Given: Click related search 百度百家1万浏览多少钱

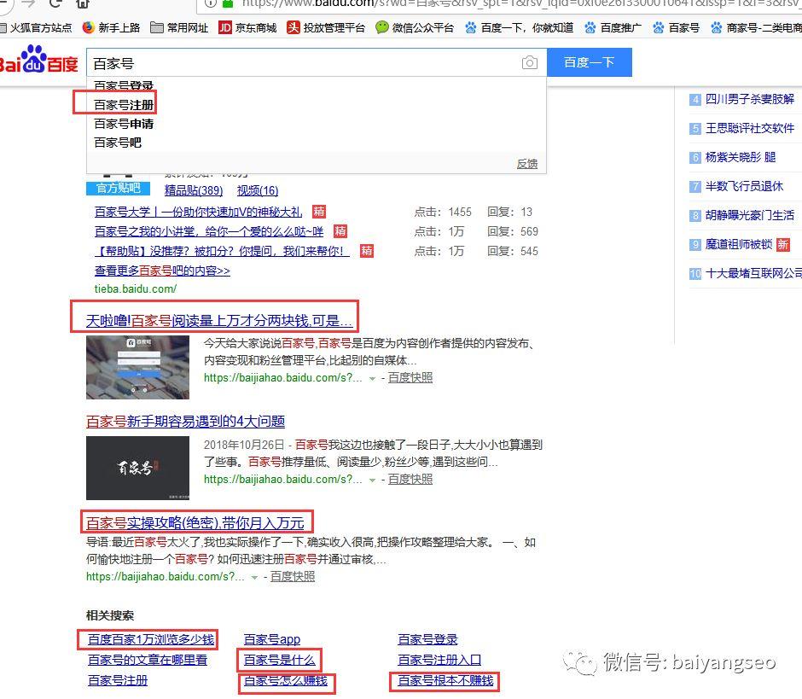Looking at the screenshot, I should click(x=151, y=639).
